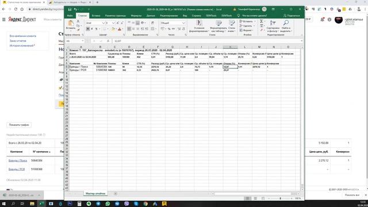
Task: Activate the format painter brush
Action: coord(78,29)
